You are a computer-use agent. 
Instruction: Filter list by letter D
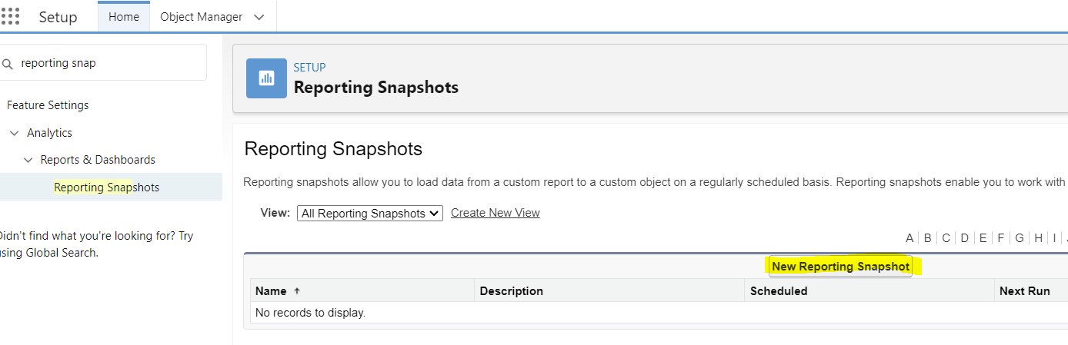(x=964, y=238)
